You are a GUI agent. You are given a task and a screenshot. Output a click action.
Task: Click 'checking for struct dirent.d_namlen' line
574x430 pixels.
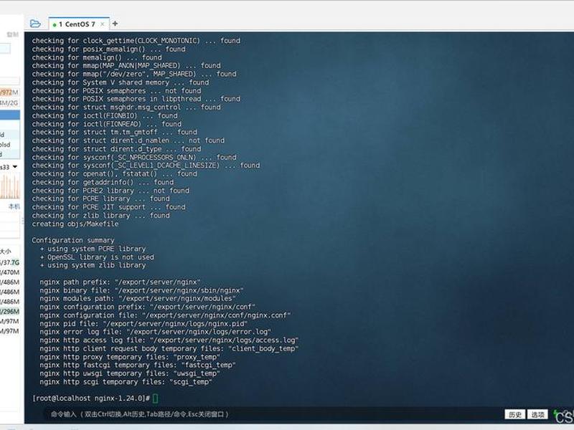coord(128,140)
